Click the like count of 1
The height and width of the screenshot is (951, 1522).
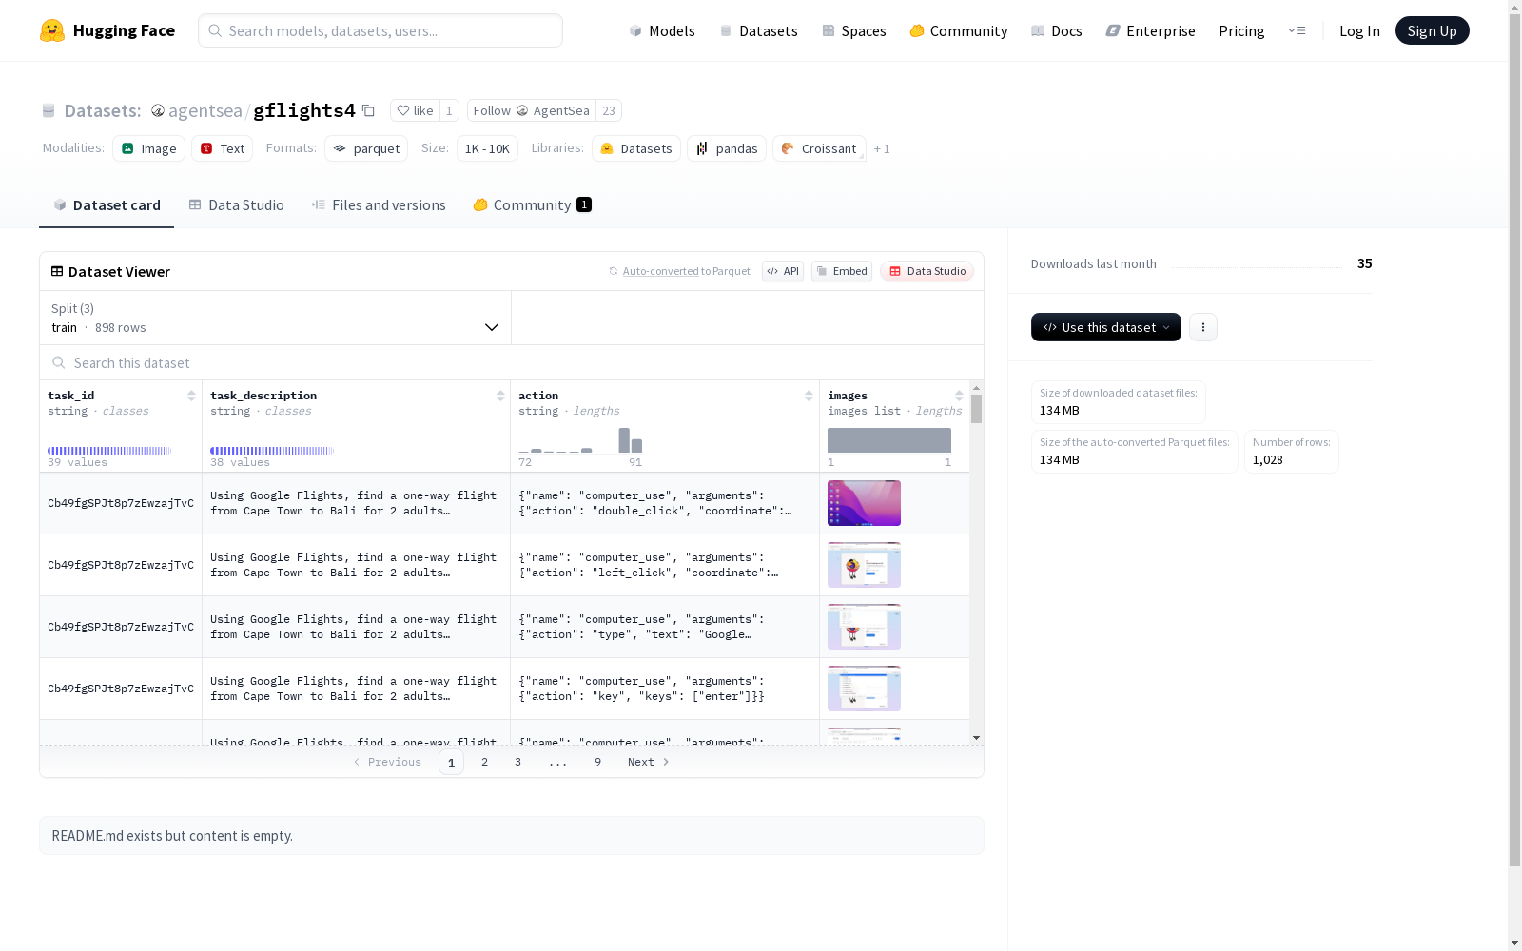pos(449,110)
